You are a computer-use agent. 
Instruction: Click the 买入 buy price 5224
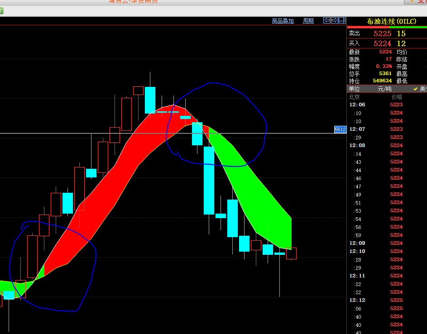(x=382, y=43)
